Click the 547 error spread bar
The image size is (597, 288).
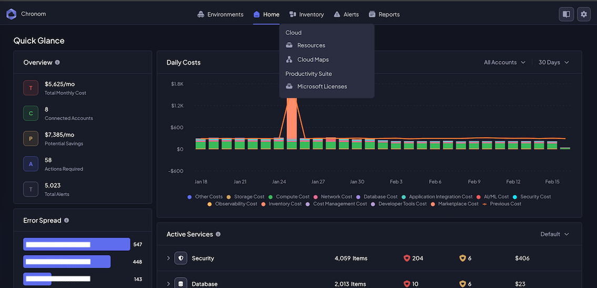(x=76, y=244)
